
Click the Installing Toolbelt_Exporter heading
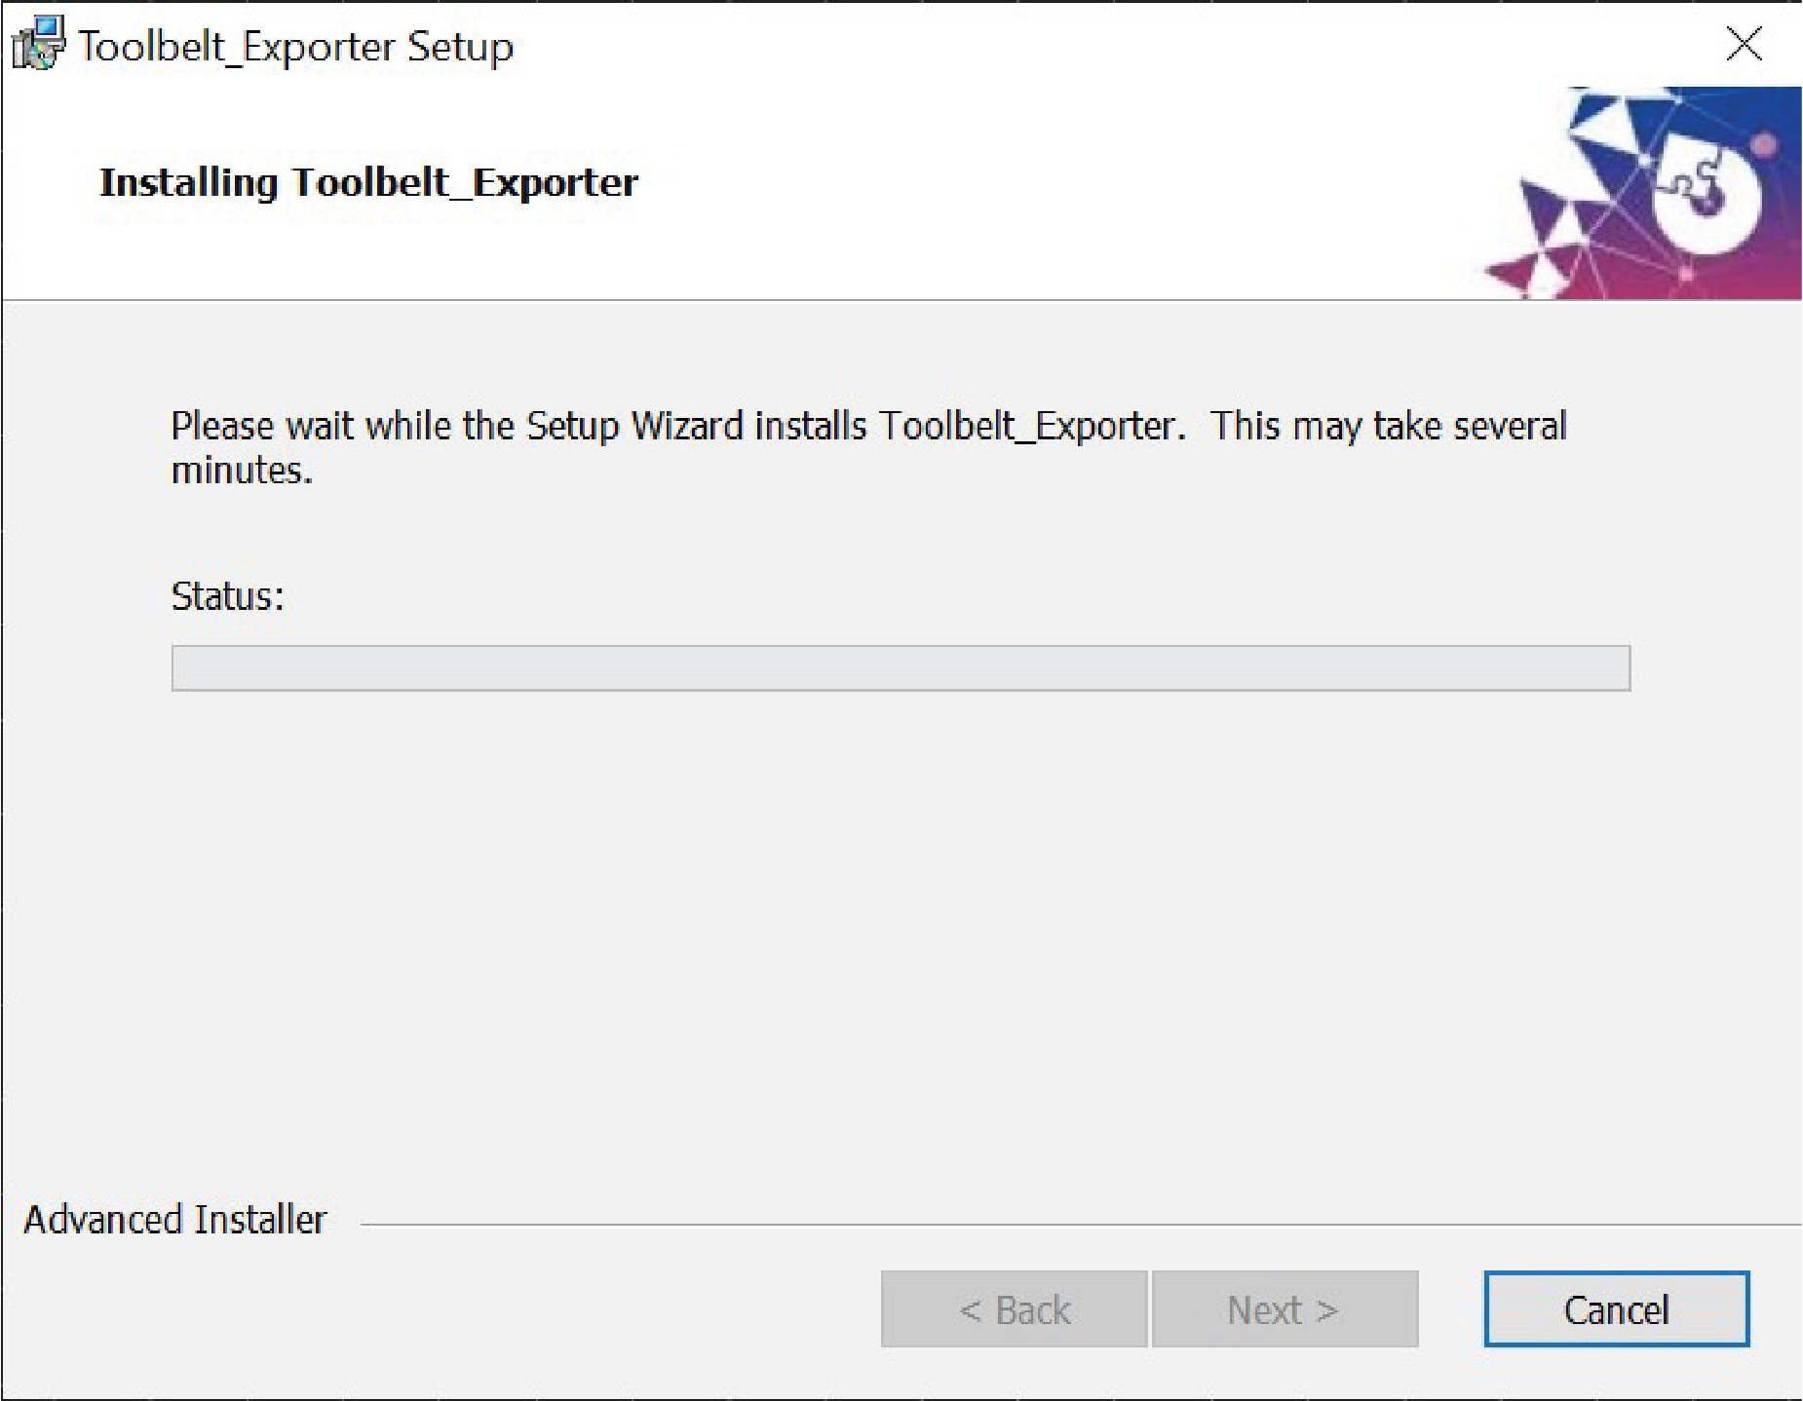click(368, 182)
